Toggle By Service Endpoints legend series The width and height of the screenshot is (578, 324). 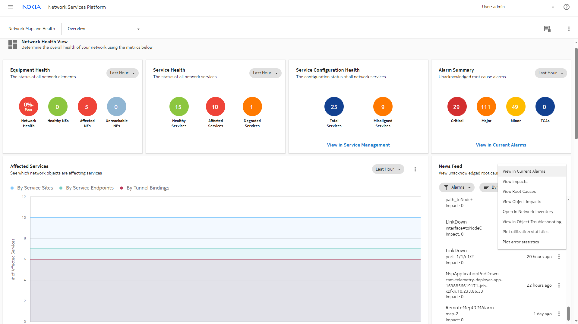[x=87, y=188]
